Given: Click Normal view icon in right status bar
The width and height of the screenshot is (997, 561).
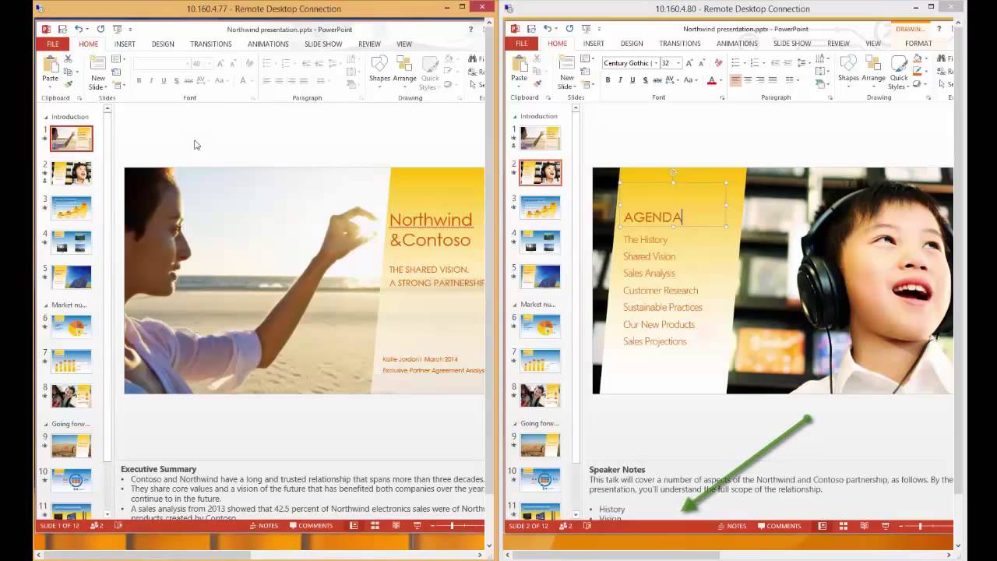Looking at the screenshot, I should [822, 526].
